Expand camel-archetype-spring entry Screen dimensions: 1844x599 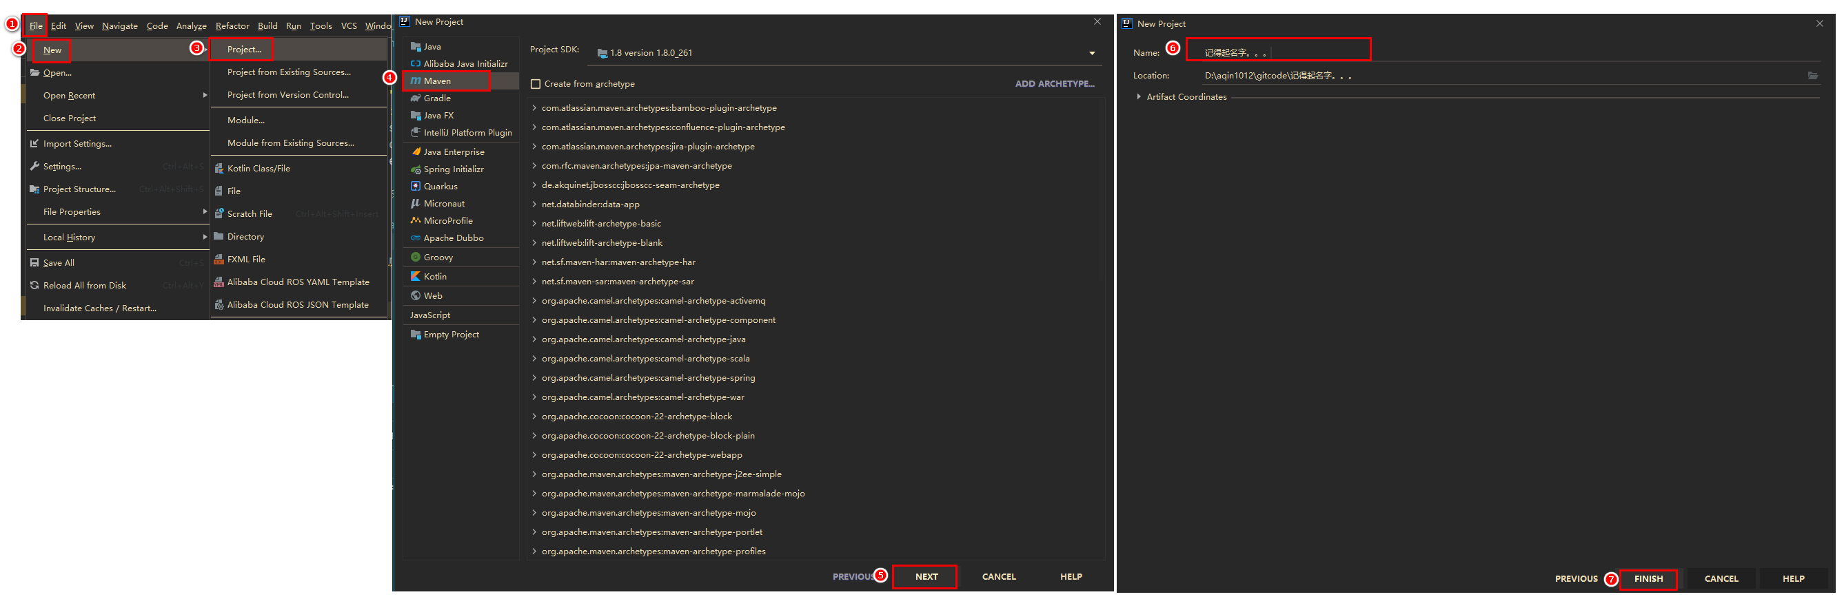[x=534, y=378]
